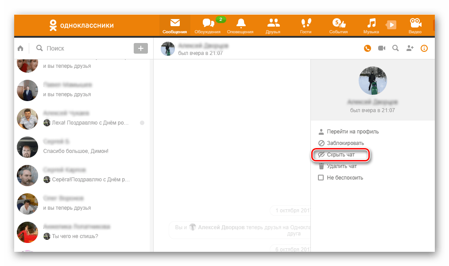Click 'был вчера в 21:07' in header
Image resolution: width=449 pixels, height=266 pixels.
click(x=200, y=53)
